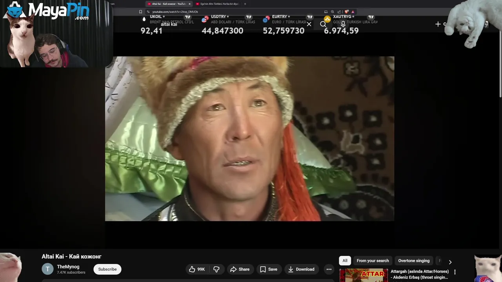Open the XAUTRYG gold ticker

pos(351,25)
